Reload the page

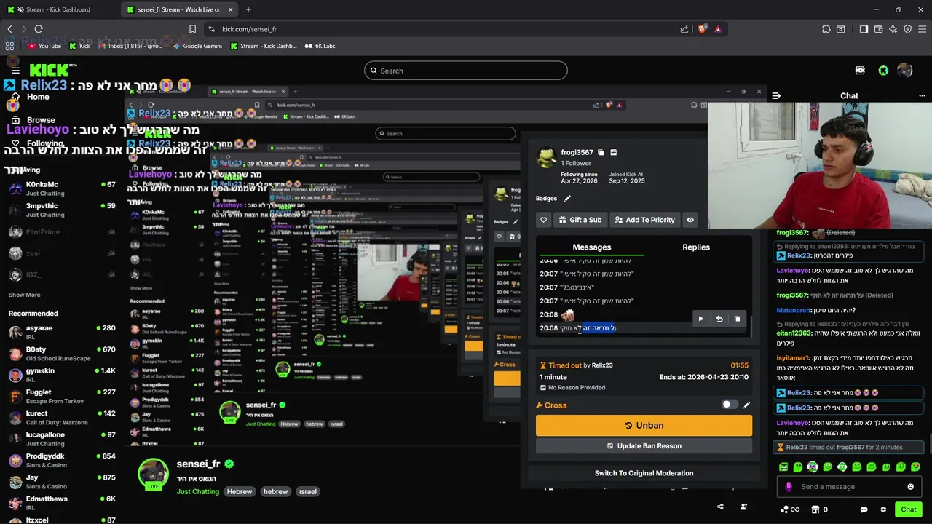(39, 29)
